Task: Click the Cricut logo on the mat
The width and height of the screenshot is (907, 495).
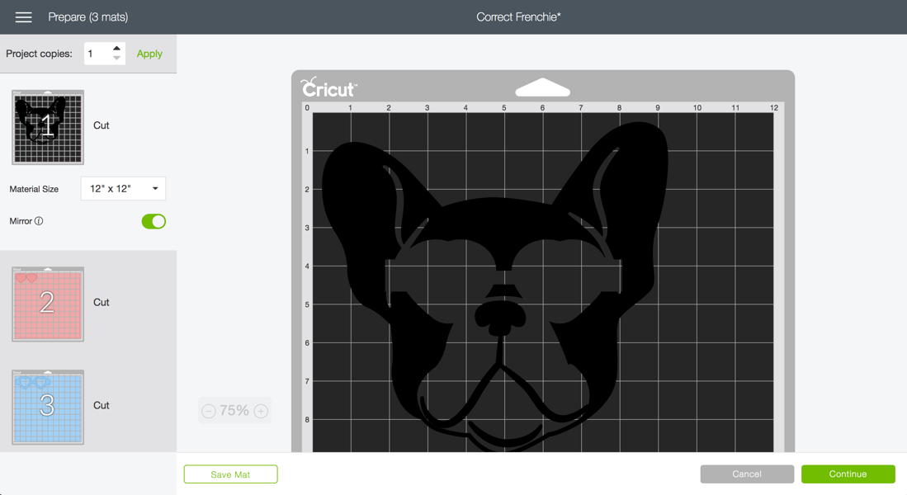Action: (328, 87)
